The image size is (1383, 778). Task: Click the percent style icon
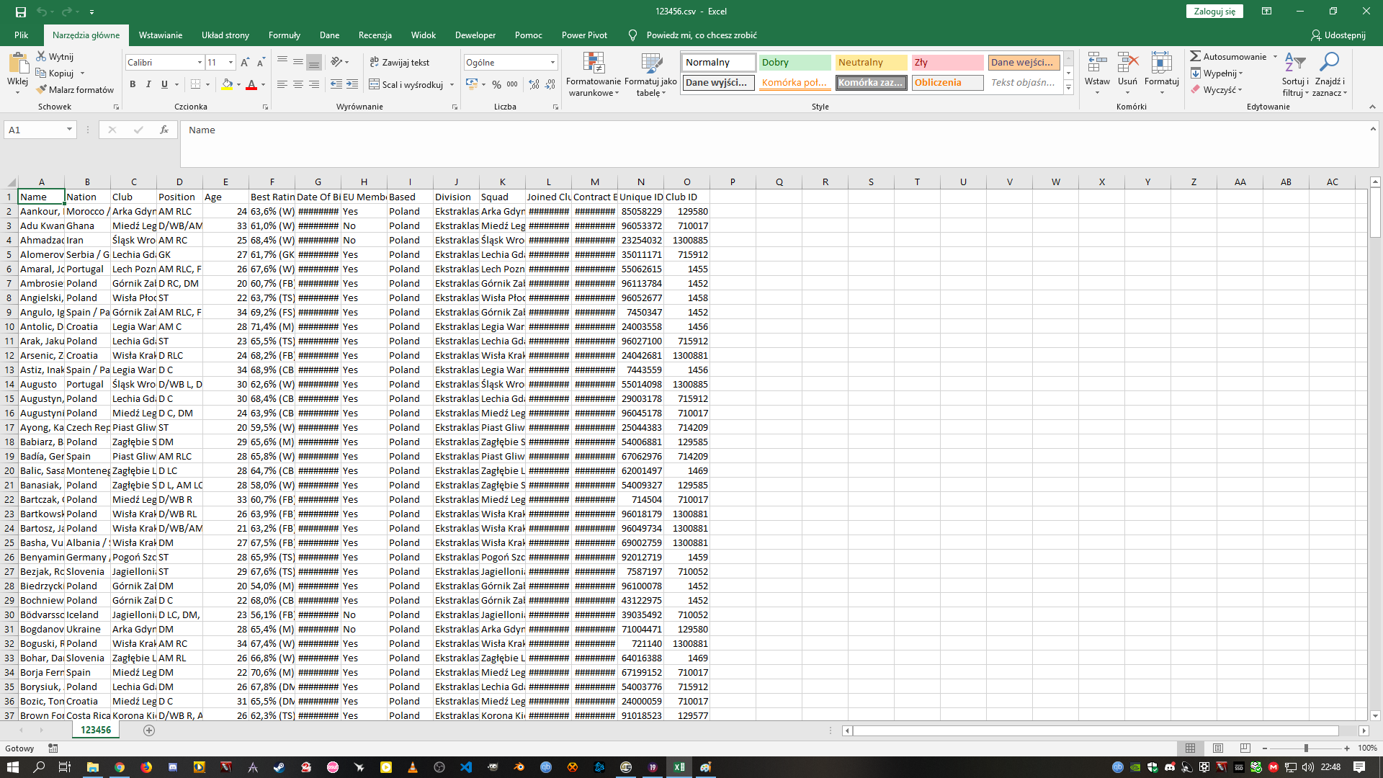tap(496, 84)
